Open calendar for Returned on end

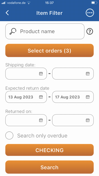88,120
